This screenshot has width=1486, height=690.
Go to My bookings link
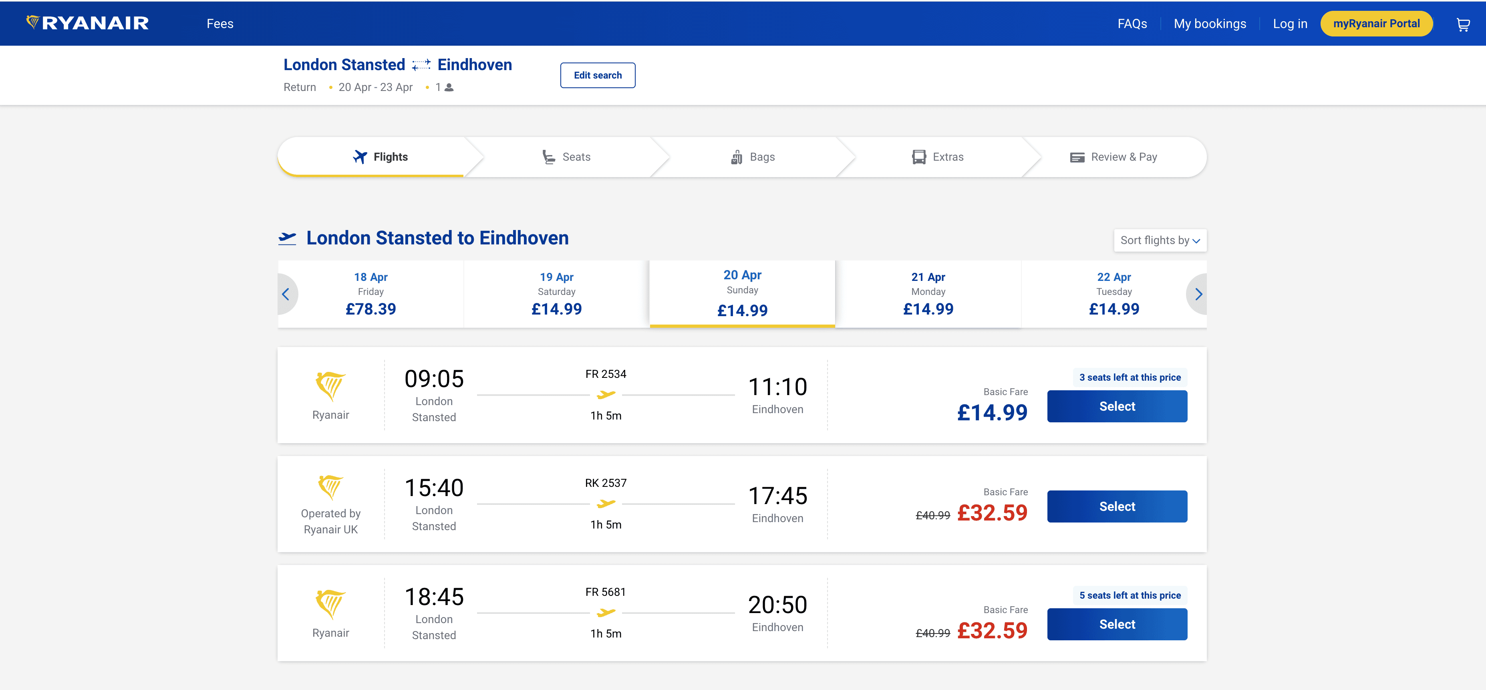coord(1210,24)
